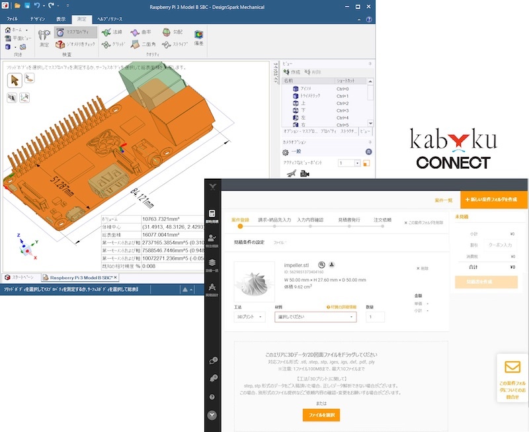Open the instant quote calculator sidebar icon
Image resolution: width=529 pixels, height=432 pixels.
pyautogui.click(x=212, y=216)
